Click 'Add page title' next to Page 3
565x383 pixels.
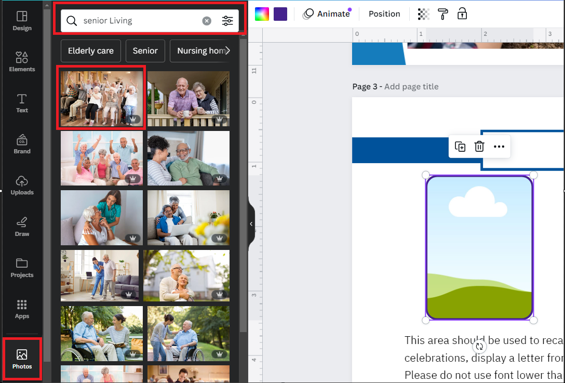coord(411,87)
